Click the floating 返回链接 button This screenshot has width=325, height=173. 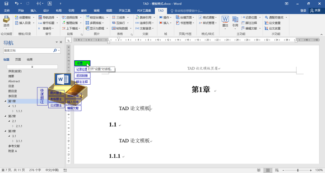(82, 76)
